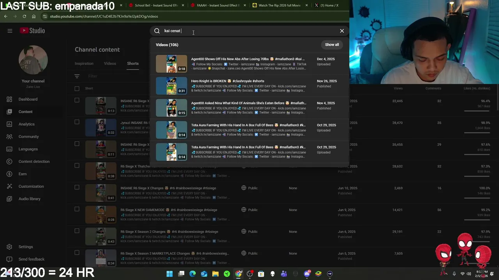Open the Windows Start menu
Viewport: 499px width, 280px height.
pyautogui.click(x=170, y=274)
